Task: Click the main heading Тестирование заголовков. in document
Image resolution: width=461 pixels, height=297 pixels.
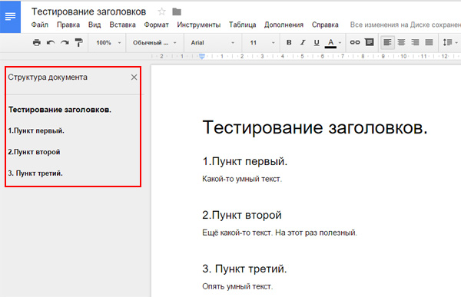Action: click(x=315, y=128)
